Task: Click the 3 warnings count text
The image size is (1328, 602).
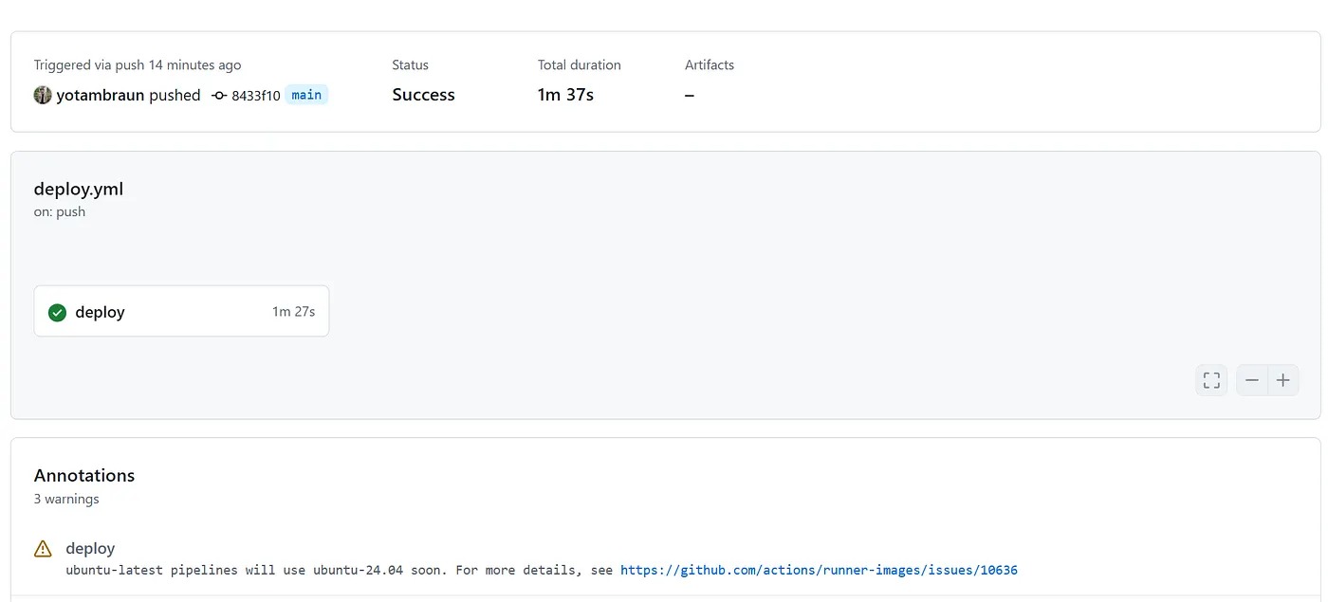Action: (x=66, y=499)
